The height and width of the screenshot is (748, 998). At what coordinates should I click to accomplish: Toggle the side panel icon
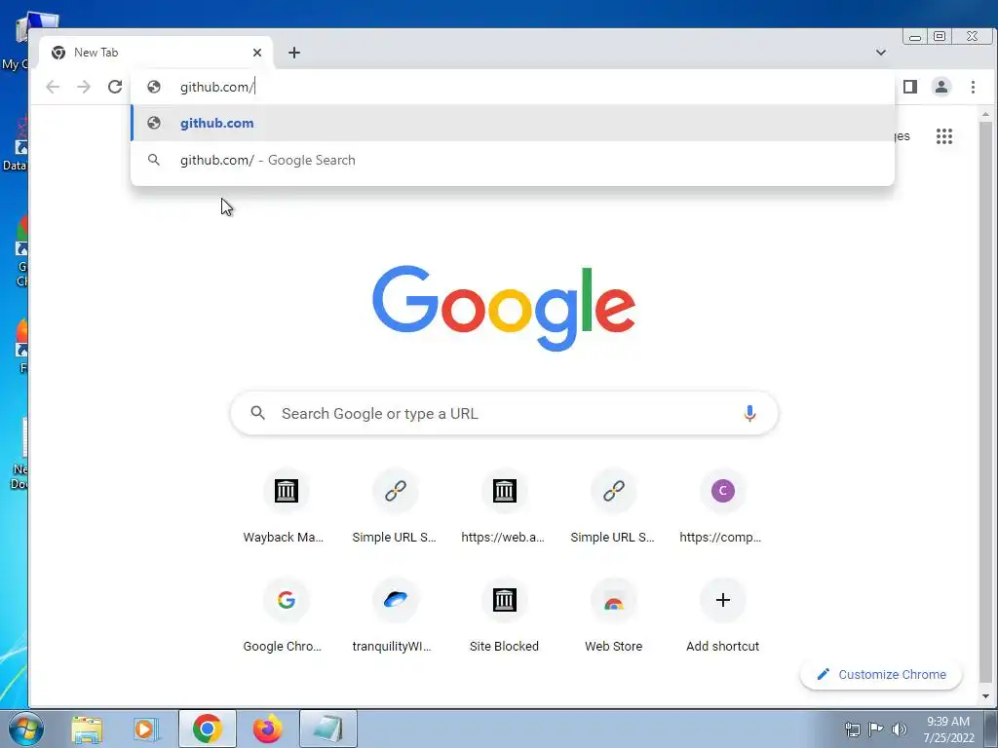click(x=910, y=87)
